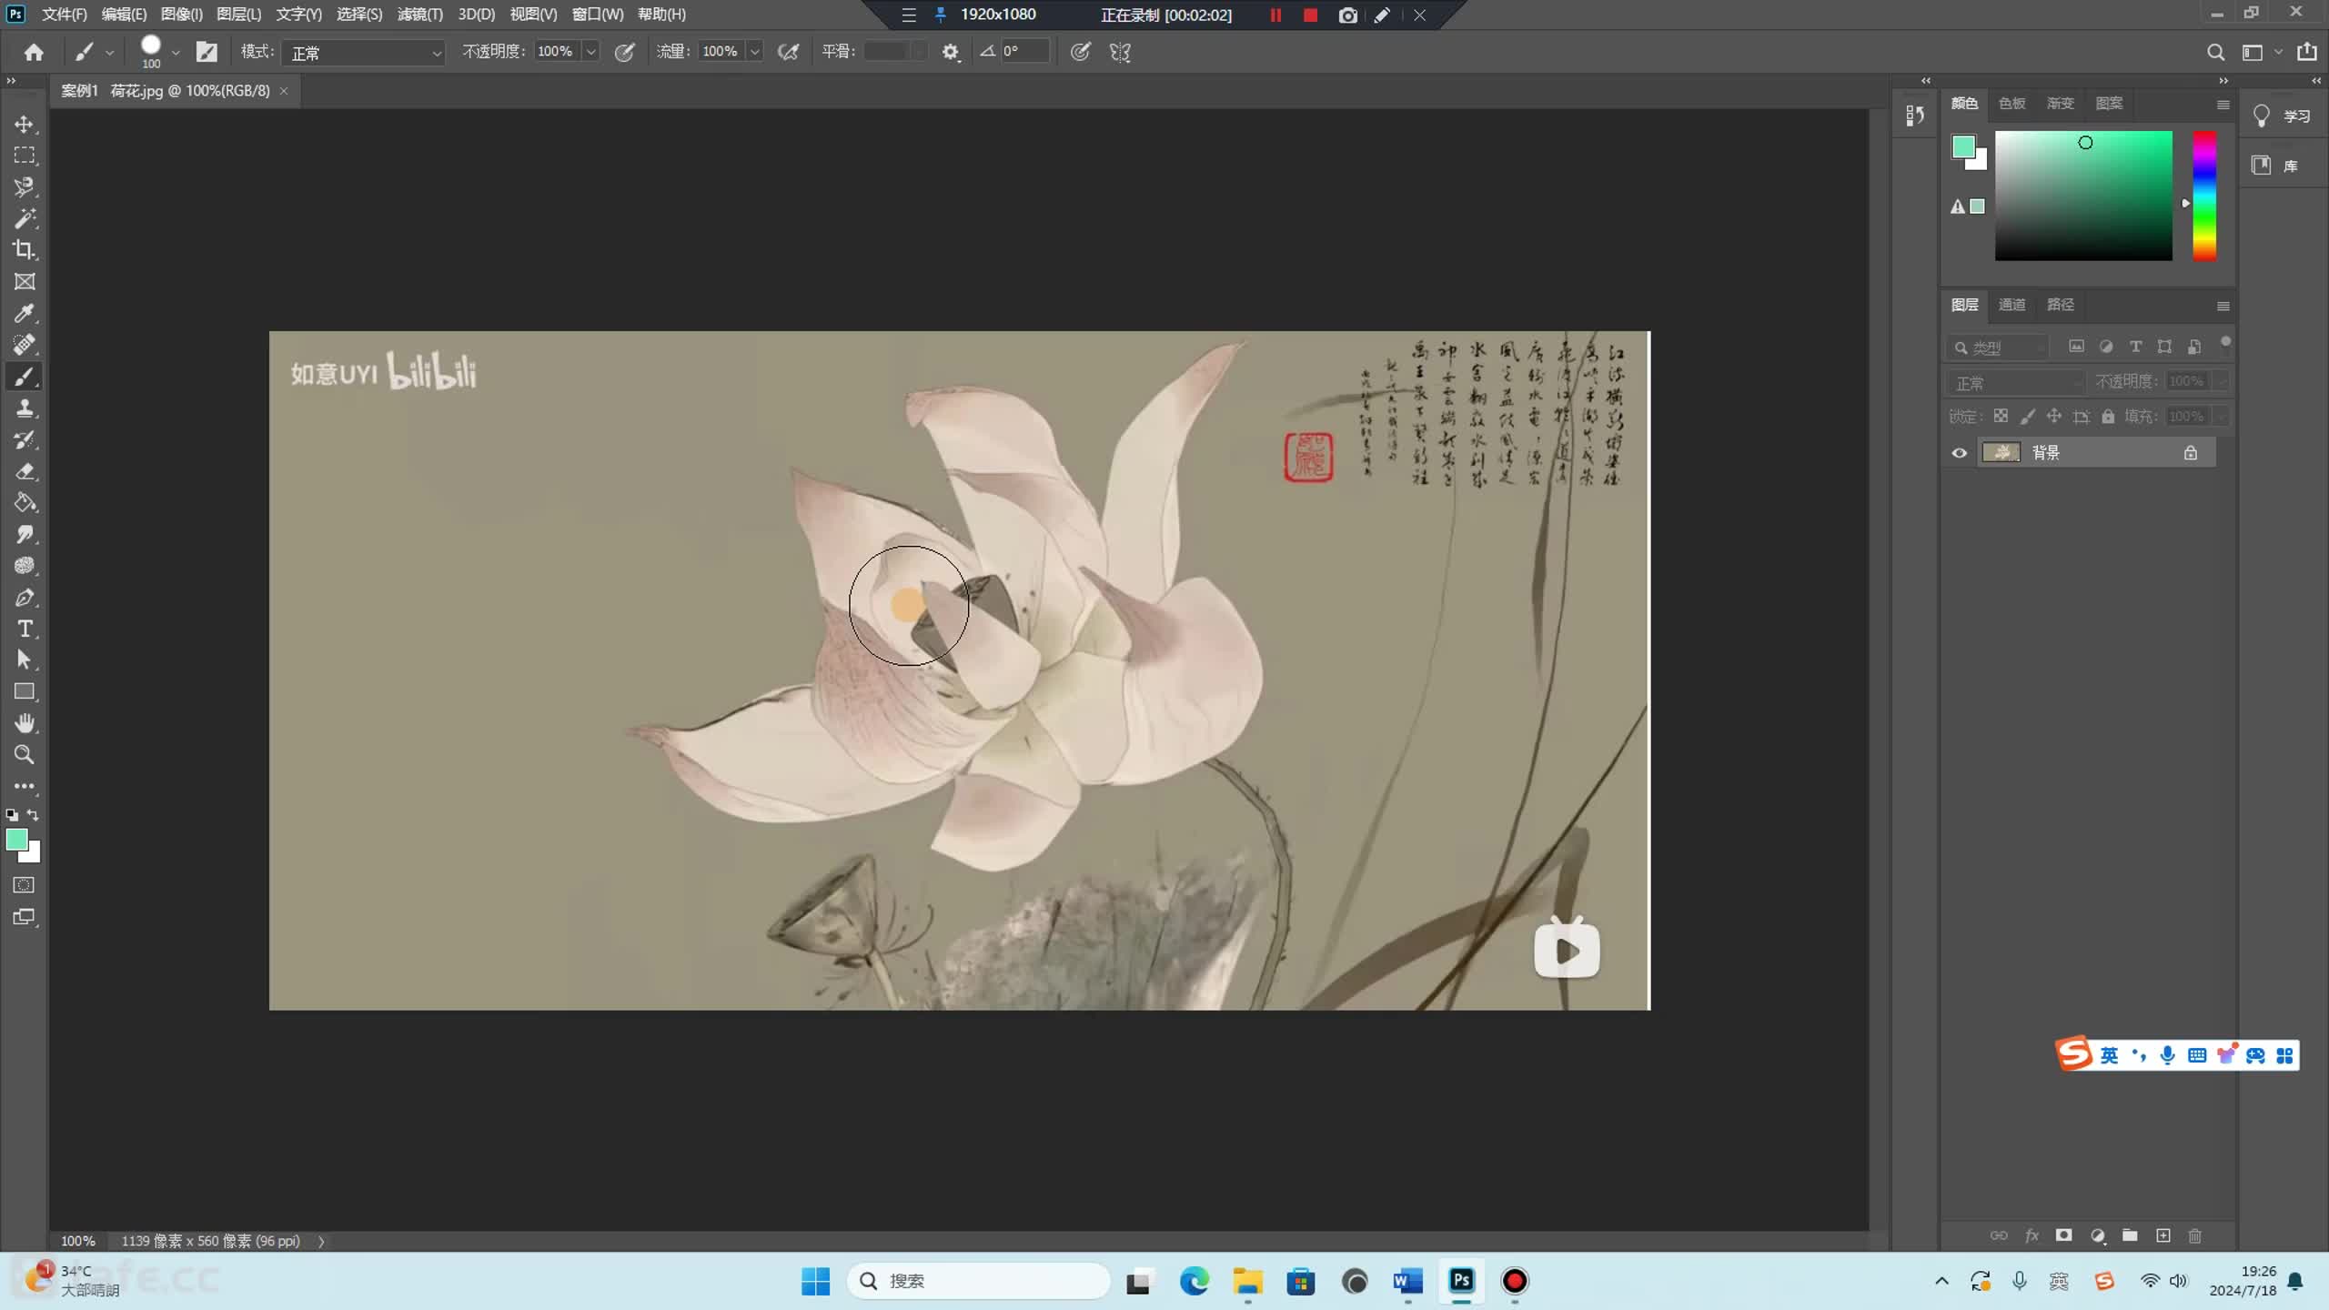
Task: Select the Rectangular Marquee tool
Action: [x=25, y=156]
